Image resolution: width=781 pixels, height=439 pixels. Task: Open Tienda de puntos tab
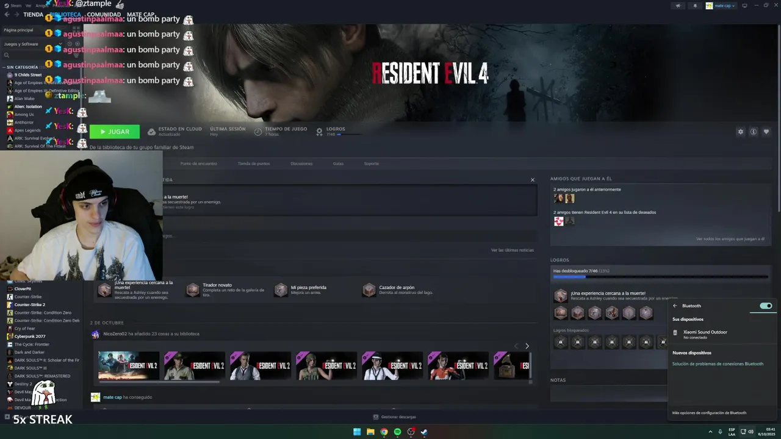[x=254, y=163]
